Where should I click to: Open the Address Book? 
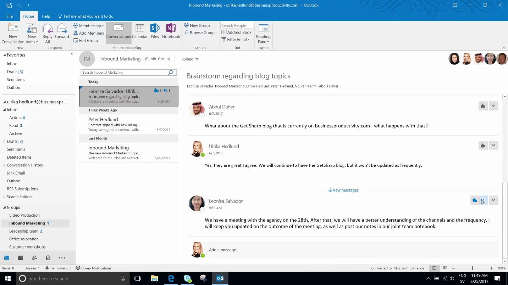(236, 33)
